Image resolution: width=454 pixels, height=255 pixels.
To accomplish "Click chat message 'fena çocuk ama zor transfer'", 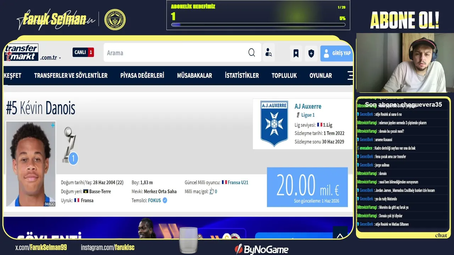I will tap(391, 157).
